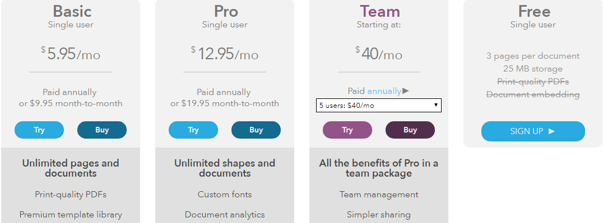Viewport: 603px width, 223px height.
Task: Click the dropdown arrow in the users selector
Action: (x=436, y=106)
